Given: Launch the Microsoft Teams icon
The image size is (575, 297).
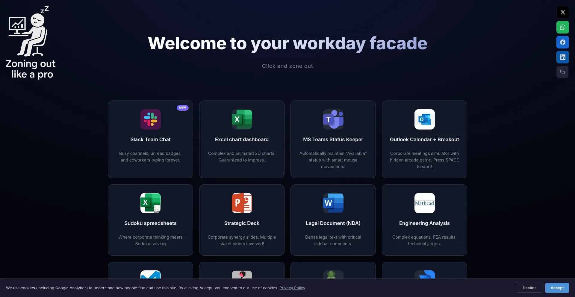Looking at the screenshot, I should tap(333, 119).
